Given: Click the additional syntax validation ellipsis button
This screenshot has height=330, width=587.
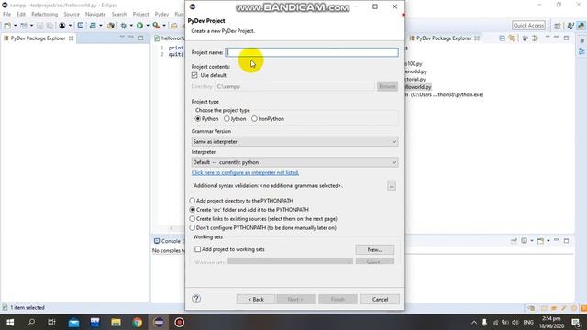Looking at the screenshot, I should (x=392, y=185).
